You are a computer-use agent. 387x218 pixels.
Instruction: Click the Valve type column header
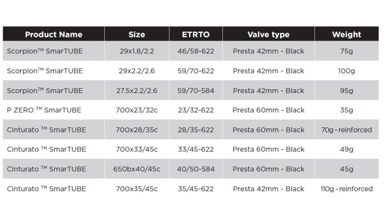click(x=268, y=34)
